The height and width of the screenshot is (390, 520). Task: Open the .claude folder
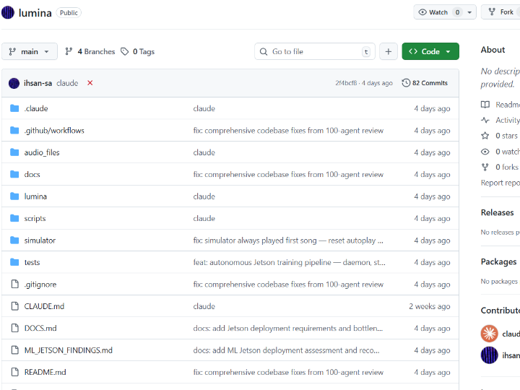coord(35,108)
